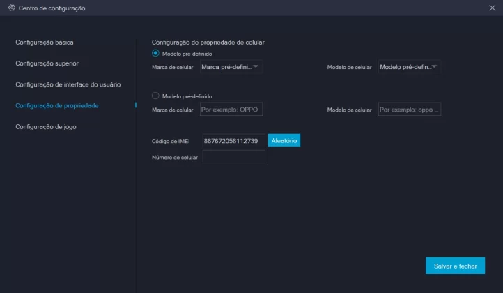This screenshot has width=503, height=293.
Task: Click the gear icon in the title bar
Action: click(x=11, y=7)
